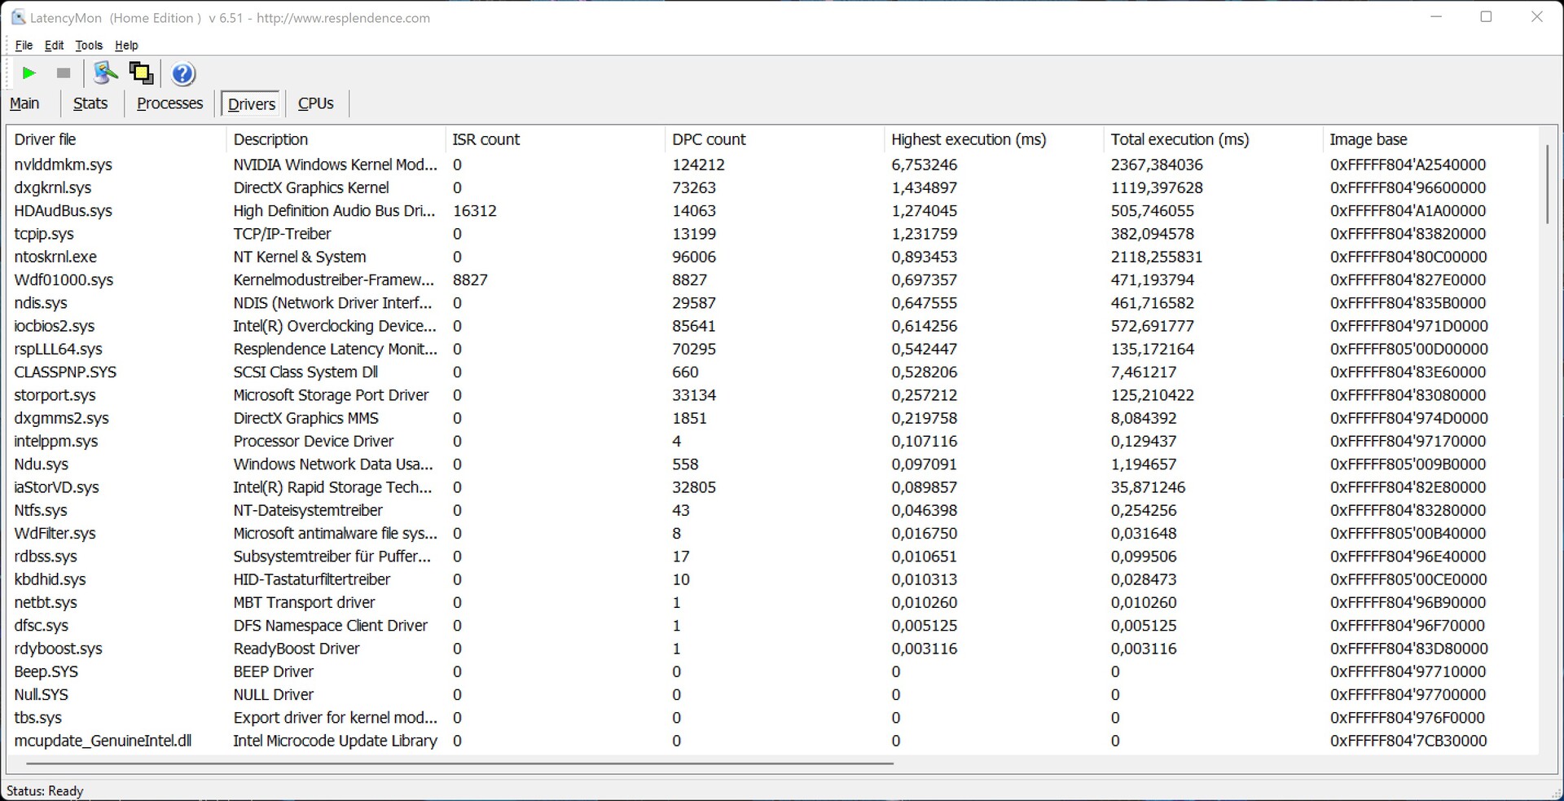
Task: Select the tbs.sys driver row
Action: [x=773, y=718]
